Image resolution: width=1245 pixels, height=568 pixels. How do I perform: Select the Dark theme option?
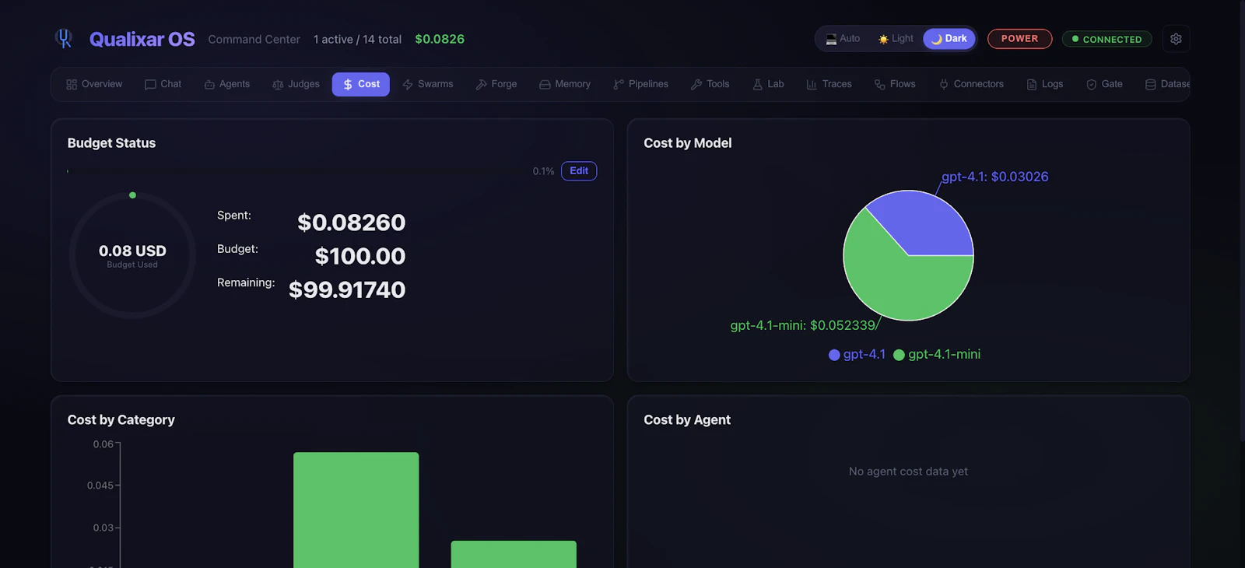[x=949, y=39]
